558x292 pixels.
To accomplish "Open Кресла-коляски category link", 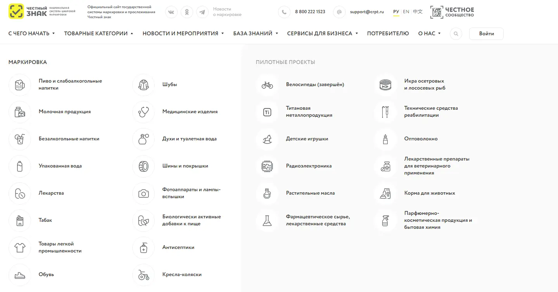I will [x=182, y=275].
